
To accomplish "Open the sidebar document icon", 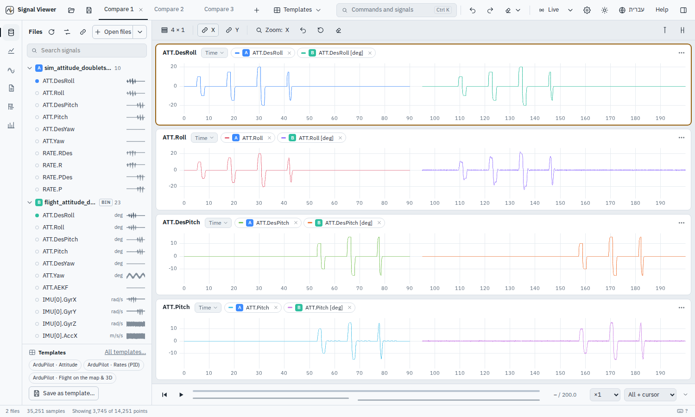I will point(11,88).
